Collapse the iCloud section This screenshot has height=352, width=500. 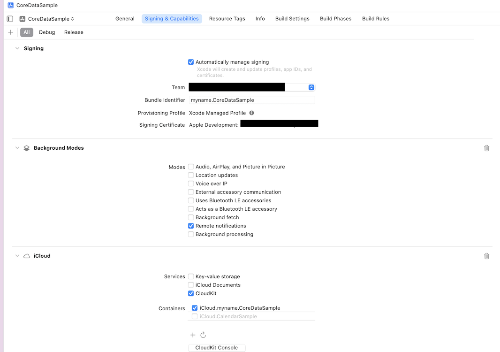17,256
